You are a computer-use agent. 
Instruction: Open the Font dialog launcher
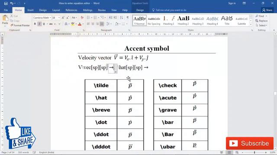(x=84, y=30)
